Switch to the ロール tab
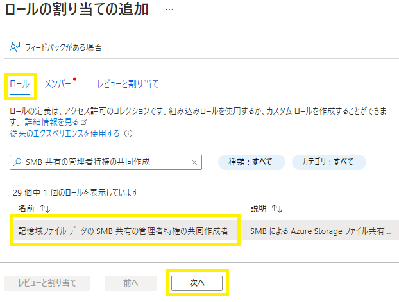This screenshot has height=302, width=399. [19, 83]
